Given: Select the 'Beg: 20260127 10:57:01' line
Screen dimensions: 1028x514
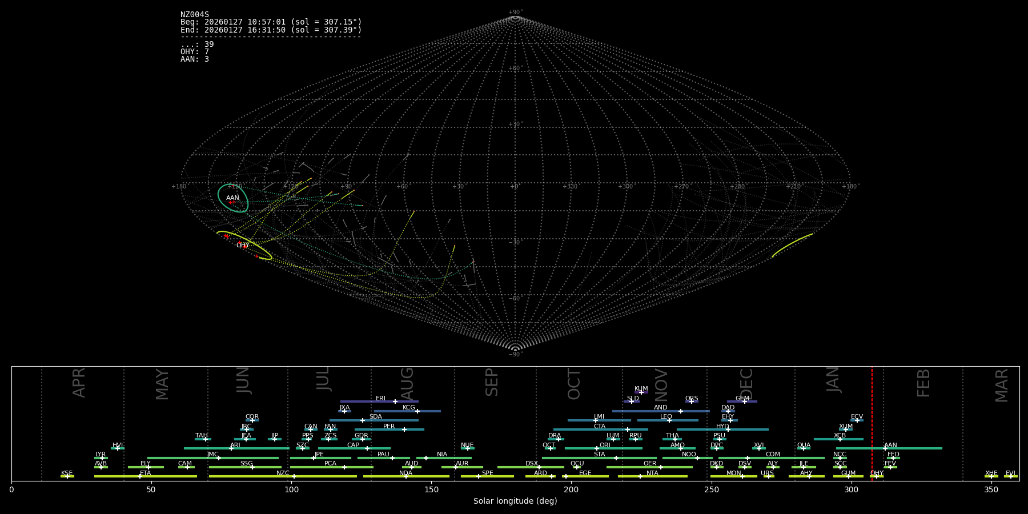Looking at the screenshot, I should pyautogui.click(x=271, y=22).
